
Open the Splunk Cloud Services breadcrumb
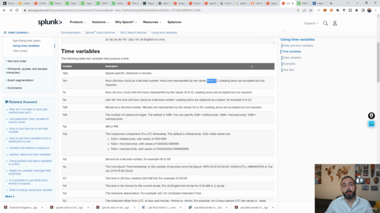(100, 33)
